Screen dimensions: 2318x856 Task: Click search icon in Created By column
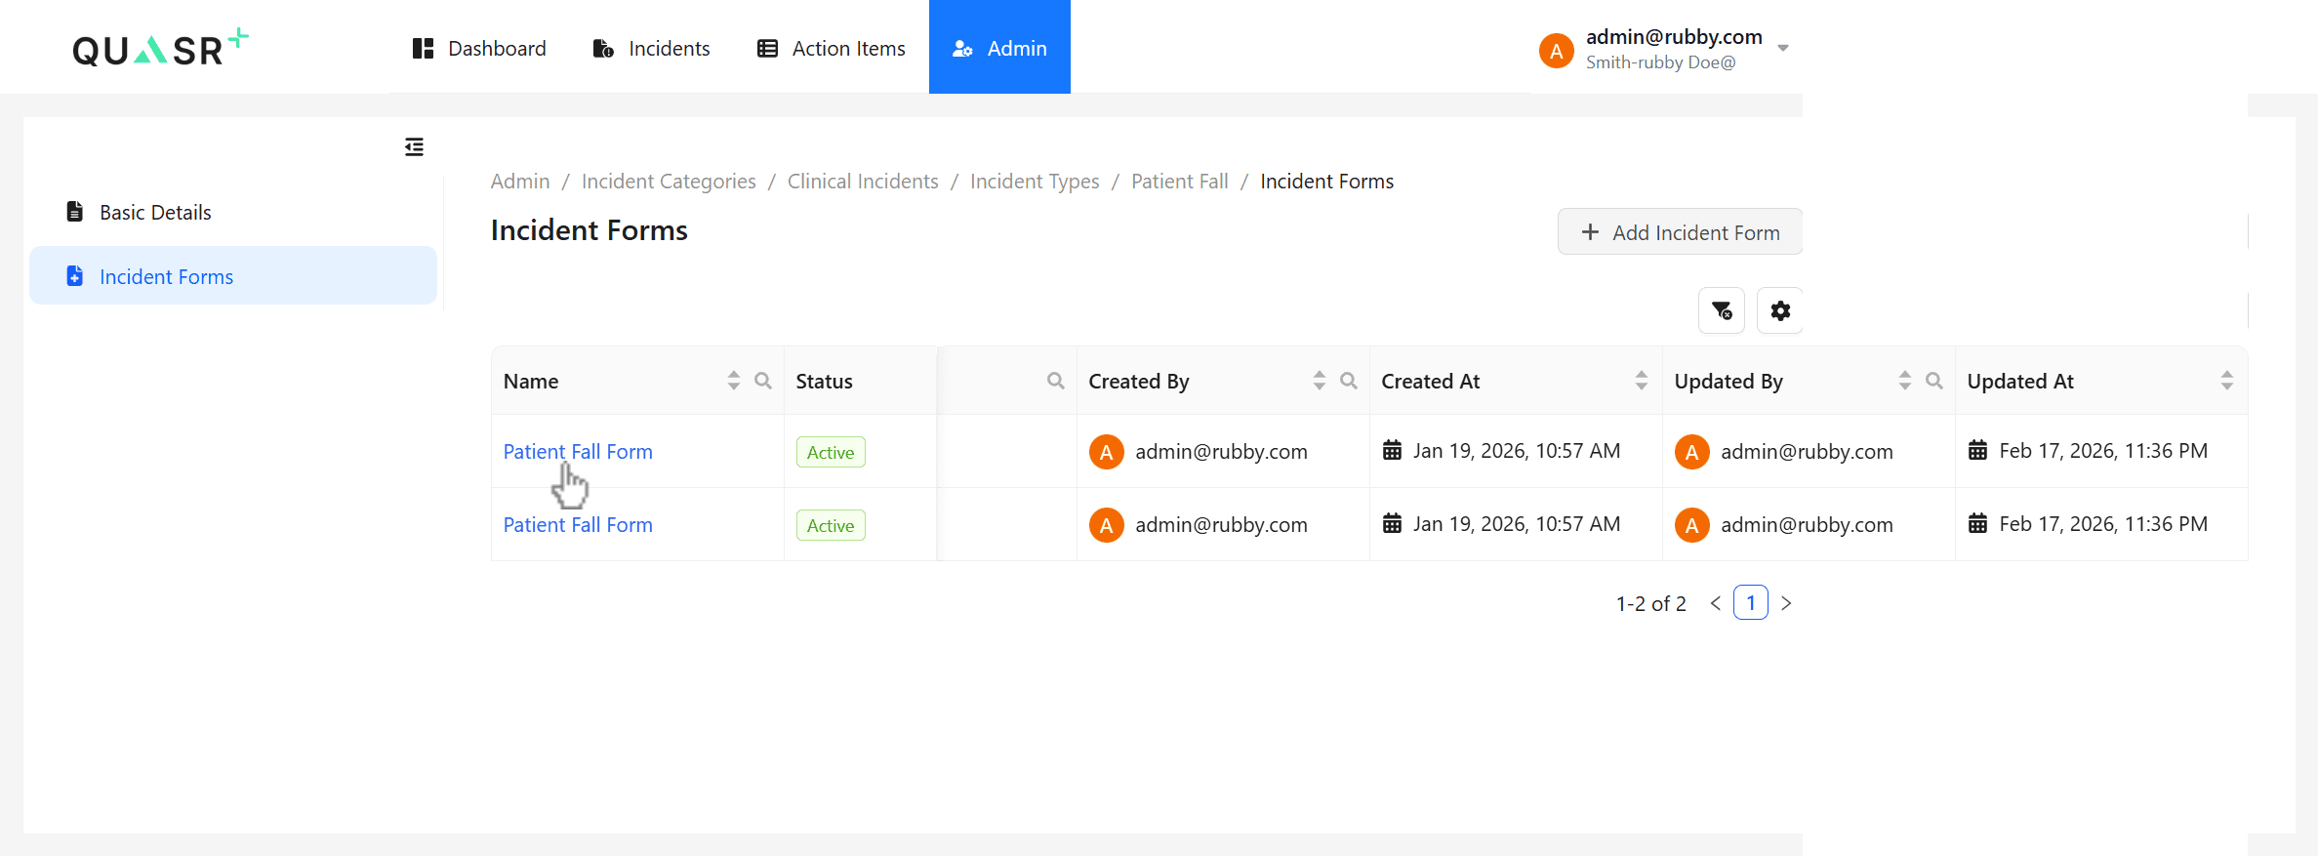(x=1349, y=381)
